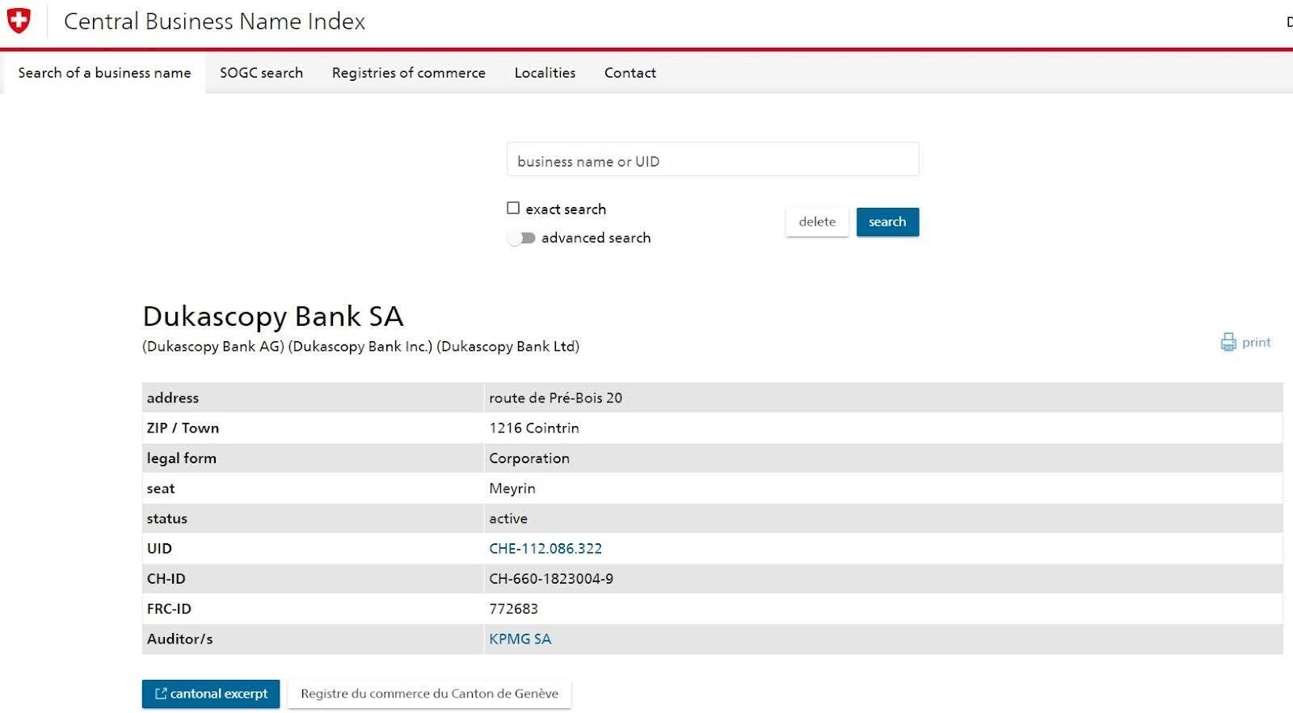Click Registre du commerce du Canton de Genève
This screenshot has width=1293, height=713.
pyautogui.click(x=429, y=694)
